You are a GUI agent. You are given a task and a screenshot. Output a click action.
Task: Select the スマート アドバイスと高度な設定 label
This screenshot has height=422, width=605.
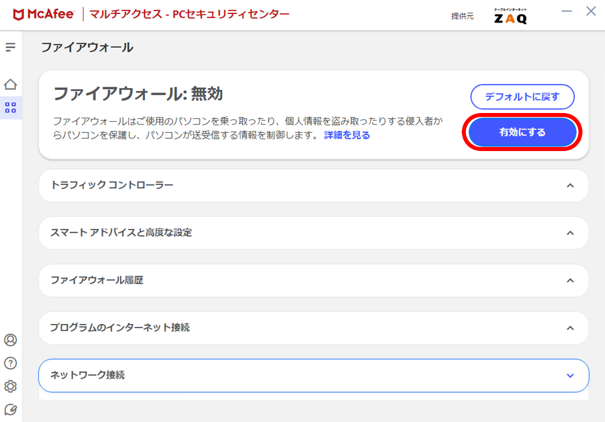coord(121,232)
